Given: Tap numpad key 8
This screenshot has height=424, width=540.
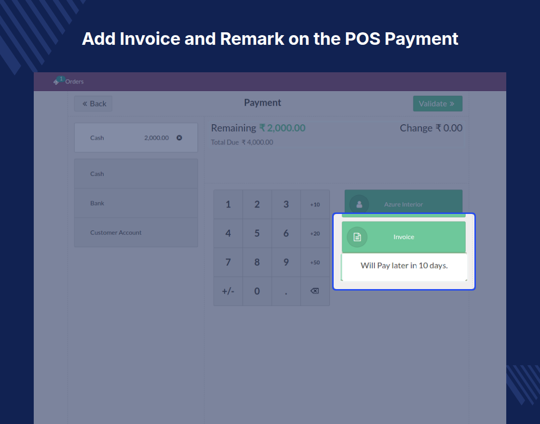Looking at the screenshot, I should pyautogui.click(x=257, y=262).
